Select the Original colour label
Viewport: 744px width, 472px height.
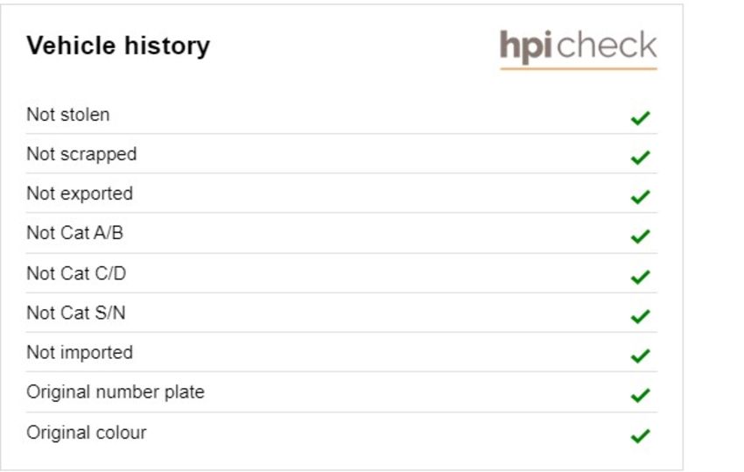(87, 433)
